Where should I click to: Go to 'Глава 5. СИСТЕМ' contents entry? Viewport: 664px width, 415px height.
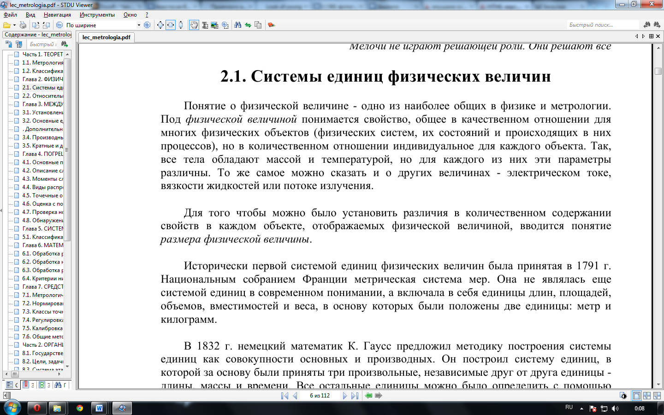pos(42,229)
